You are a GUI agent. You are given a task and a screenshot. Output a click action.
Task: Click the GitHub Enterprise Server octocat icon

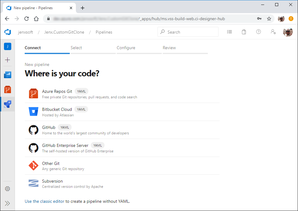[x=34, y=148]
